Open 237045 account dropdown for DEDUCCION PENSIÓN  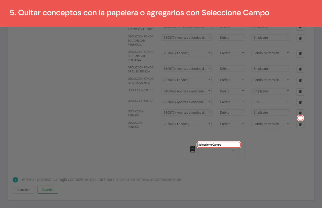pyautogui.click(x=186, y=124)
